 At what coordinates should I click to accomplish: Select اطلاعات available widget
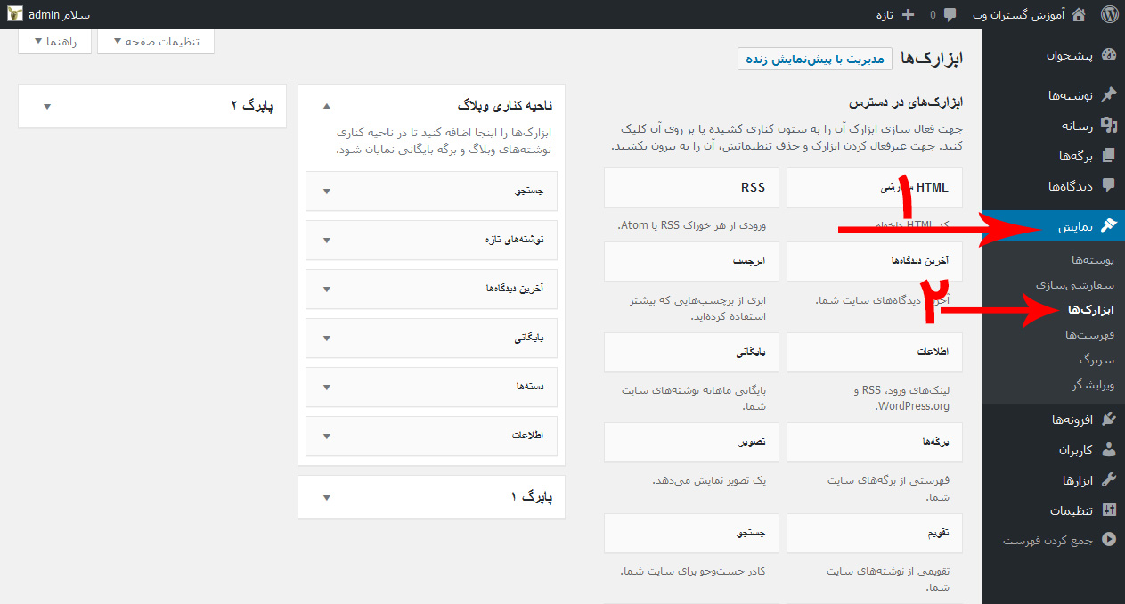875,353
